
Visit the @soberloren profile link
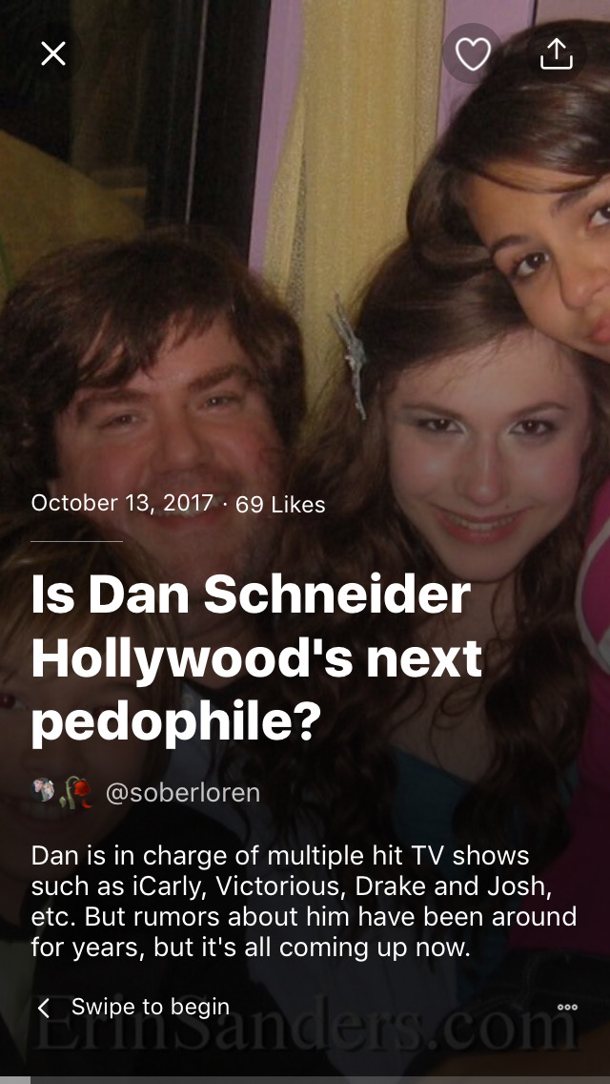[x=182, y=792]
